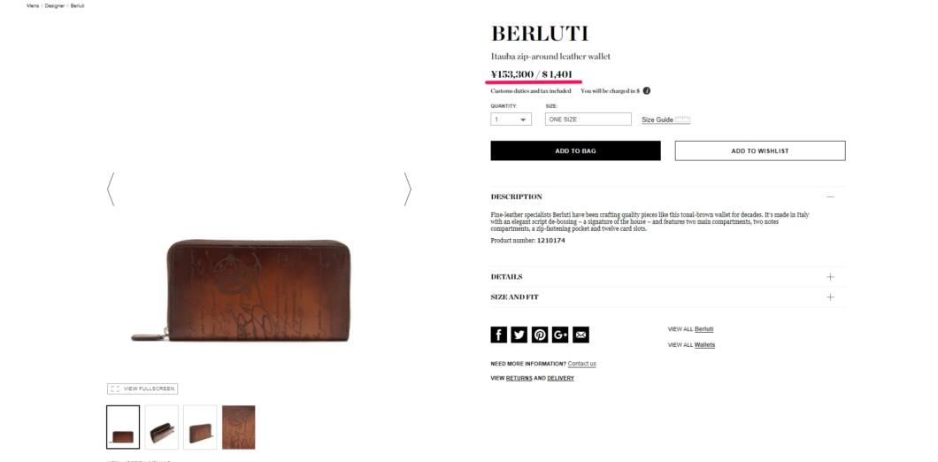Go to the next product image arrow
This screenshot has width=938, height=462.
coord(407,189)
